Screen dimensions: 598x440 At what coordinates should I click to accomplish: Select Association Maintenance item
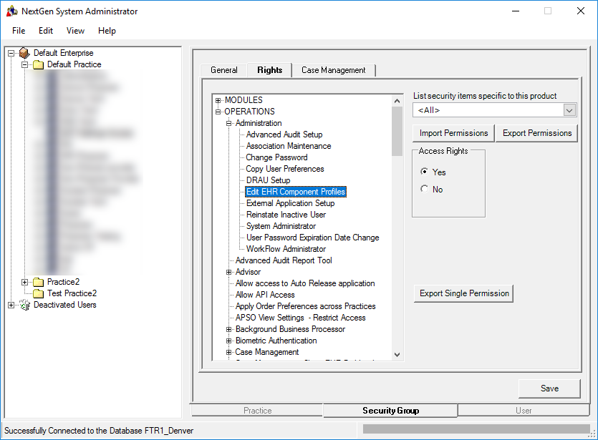click(289, 146)
